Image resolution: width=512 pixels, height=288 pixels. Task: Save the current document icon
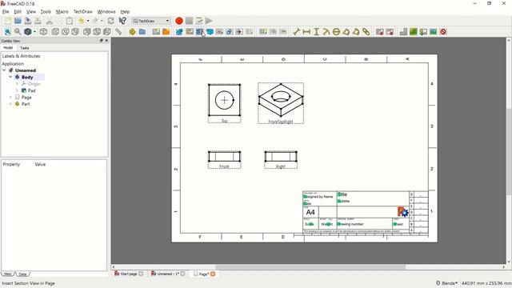pos(28,21)
